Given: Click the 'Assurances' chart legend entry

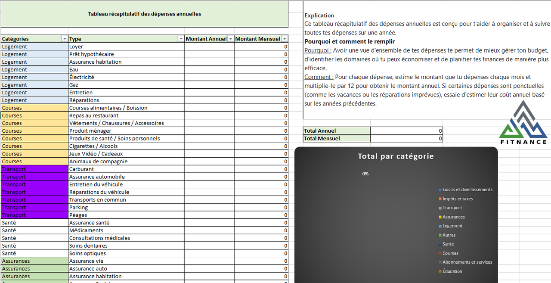Looking at the screenshot, I should tap(452, 217).
